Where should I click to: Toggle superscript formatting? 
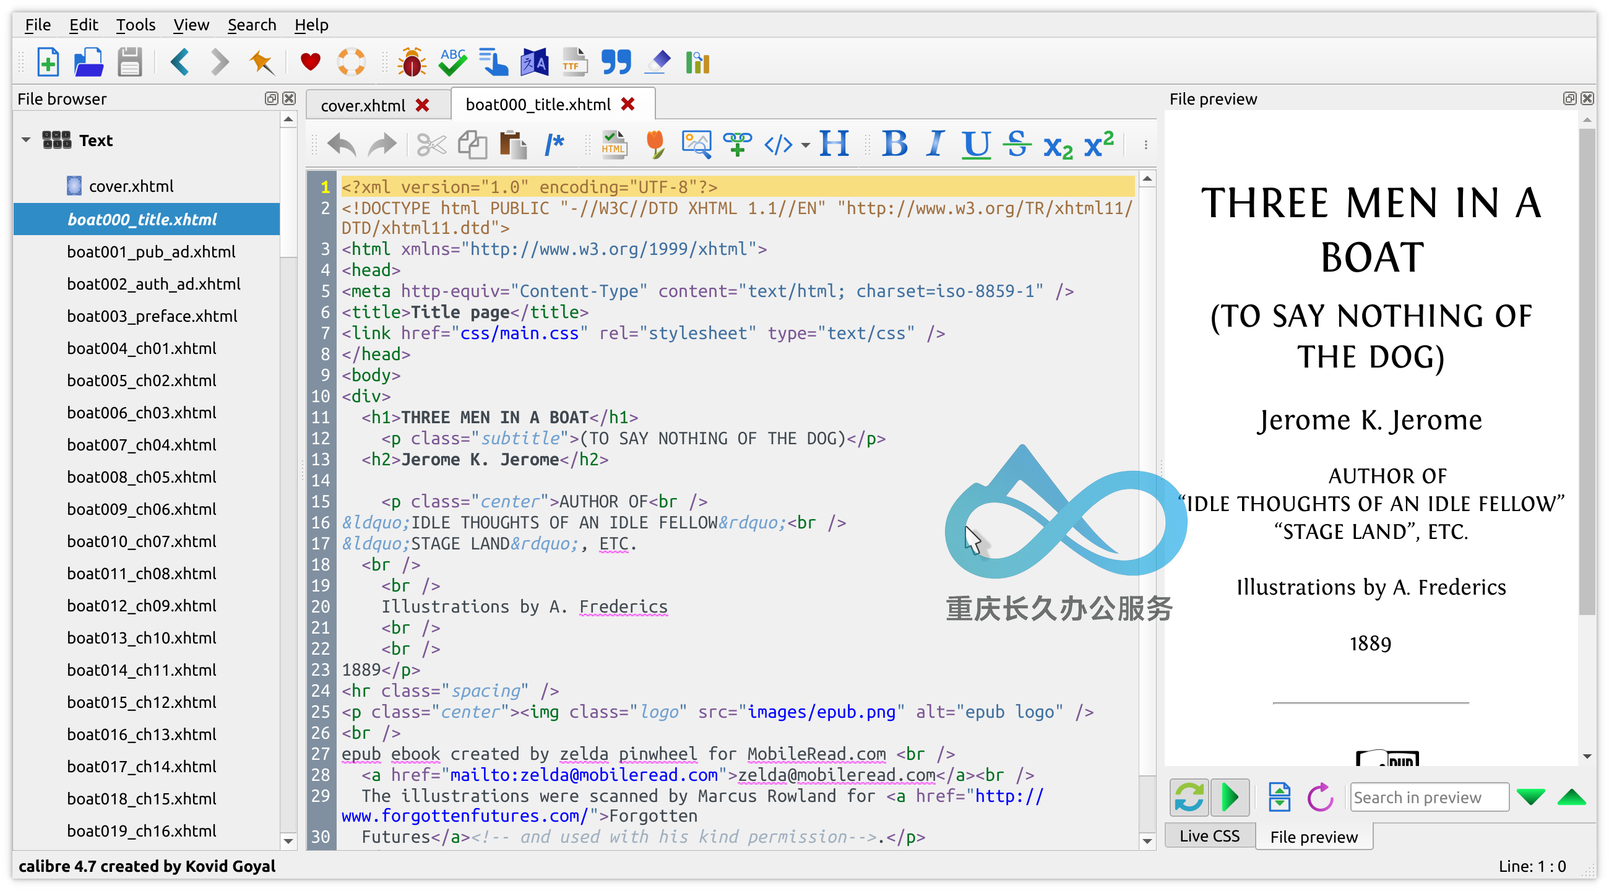1098,144
